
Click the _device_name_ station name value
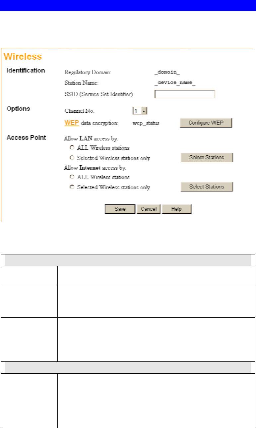click(x=175, y=83)
